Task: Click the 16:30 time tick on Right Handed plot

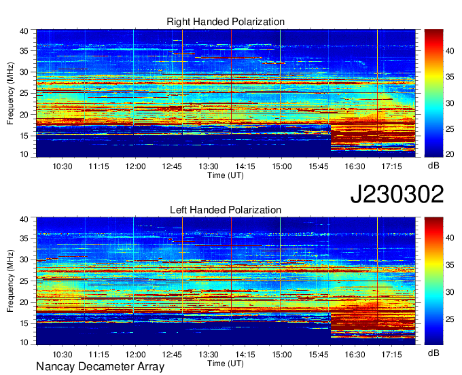Action: pos(355,166)
